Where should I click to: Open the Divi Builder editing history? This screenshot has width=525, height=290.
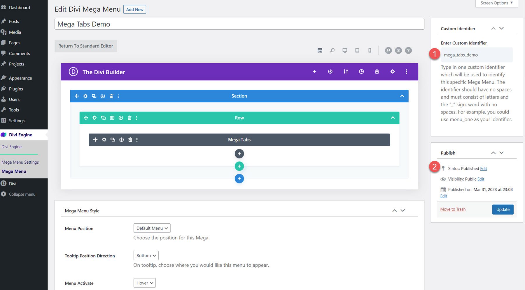(x=361, y=71)
